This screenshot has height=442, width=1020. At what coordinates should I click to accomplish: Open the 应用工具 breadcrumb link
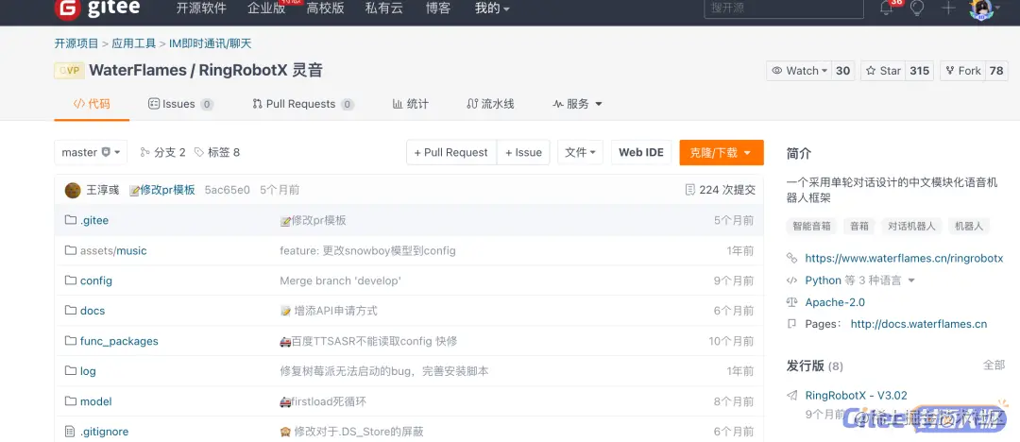pyautogui.click(x=134, y=43)
